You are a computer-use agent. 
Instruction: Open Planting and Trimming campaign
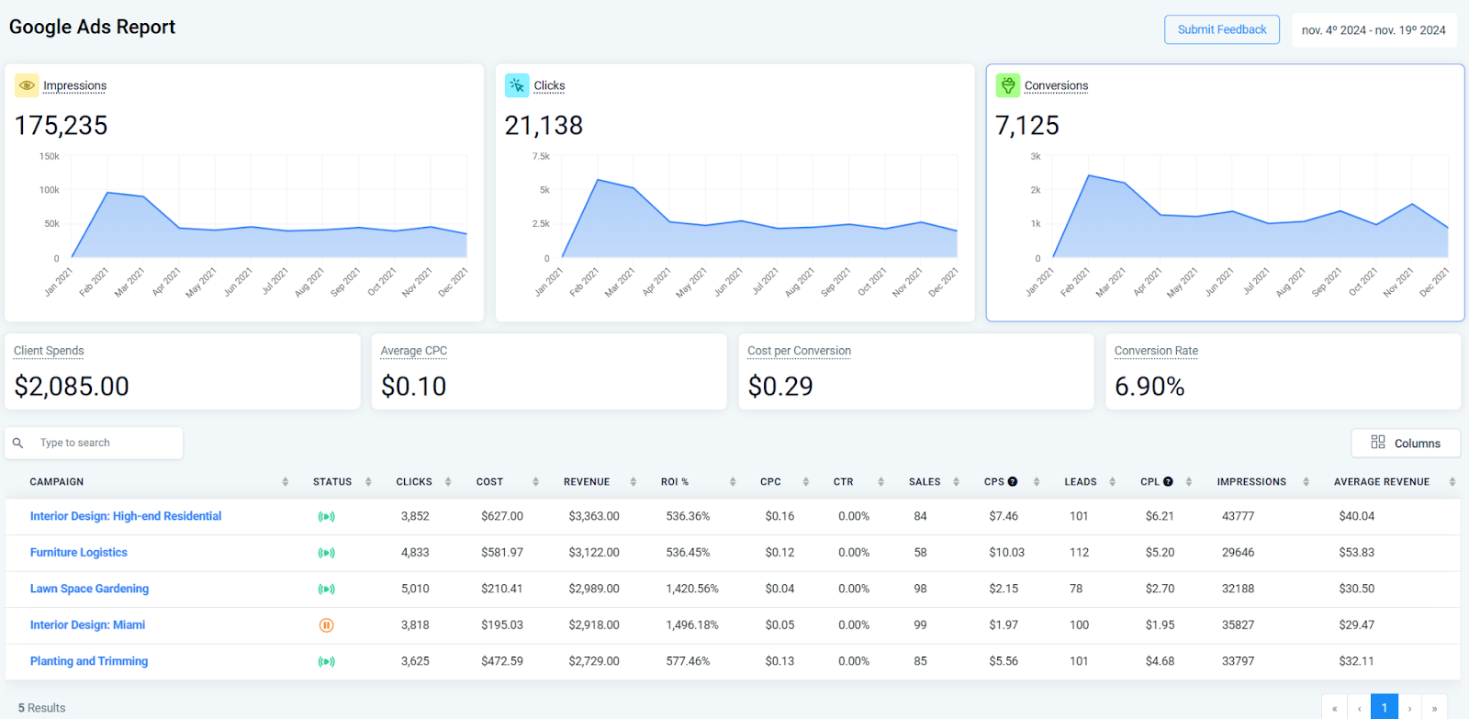[89, 661]
